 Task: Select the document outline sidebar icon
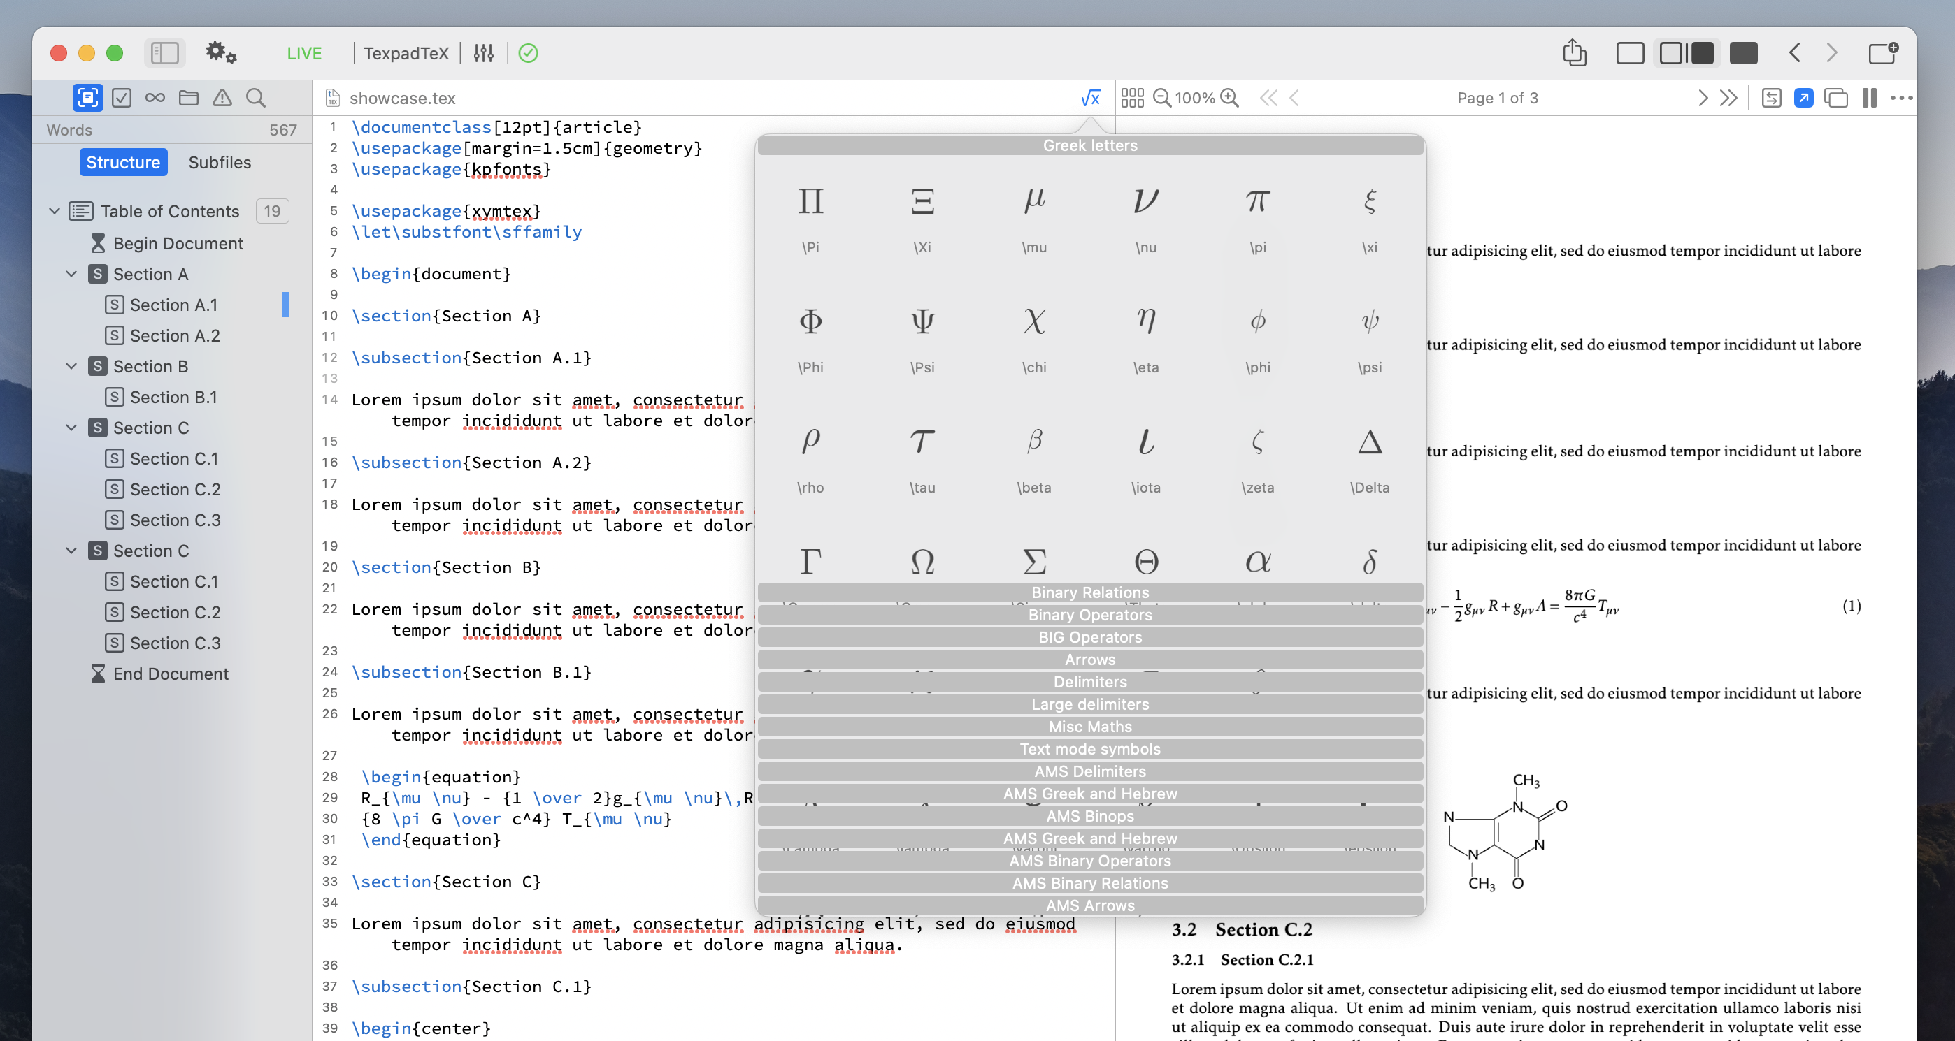(88, 98)
